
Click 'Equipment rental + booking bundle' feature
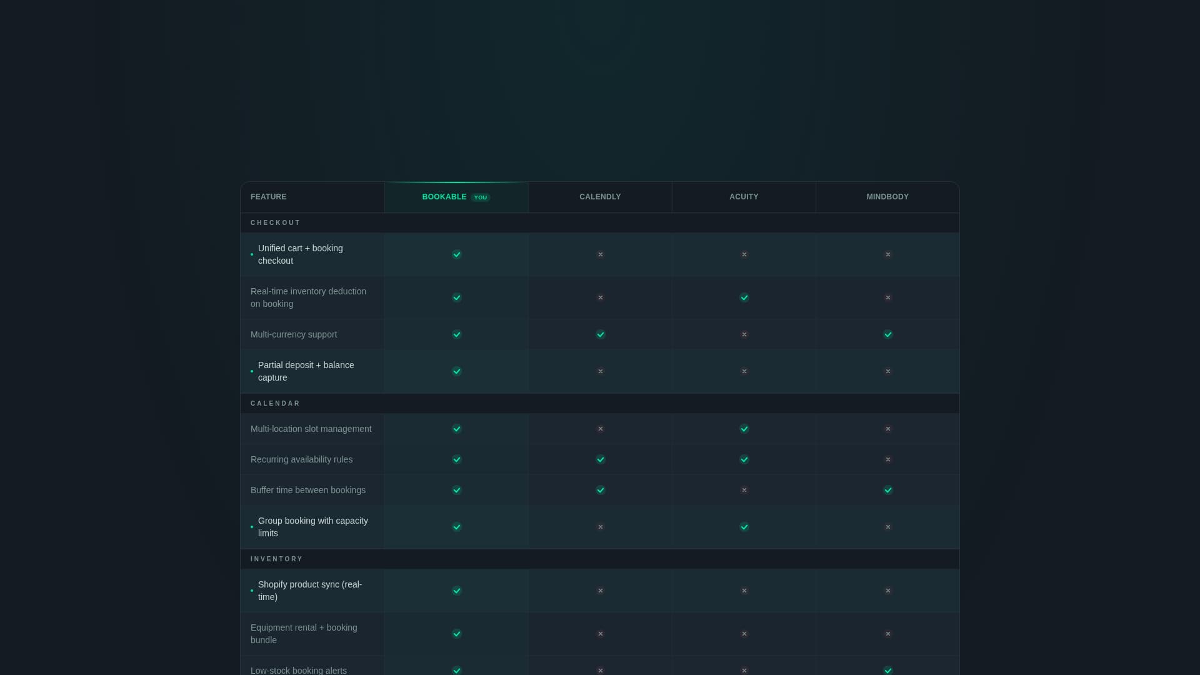(x=304, y=634)
